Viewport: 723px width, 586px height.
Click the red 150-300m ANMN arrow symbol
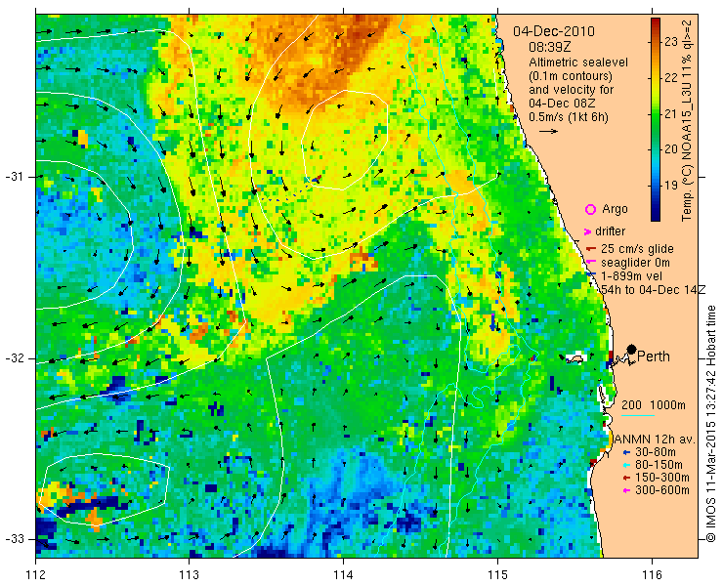[x=626, y=479]
